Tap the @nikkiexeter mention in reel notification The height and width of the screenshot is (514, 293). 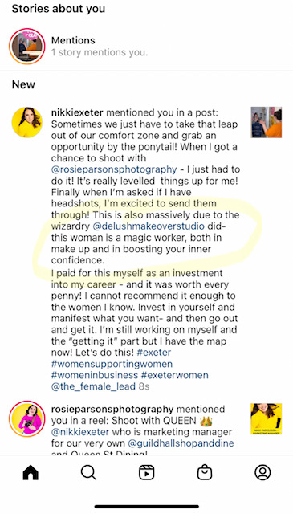point(80,432)
